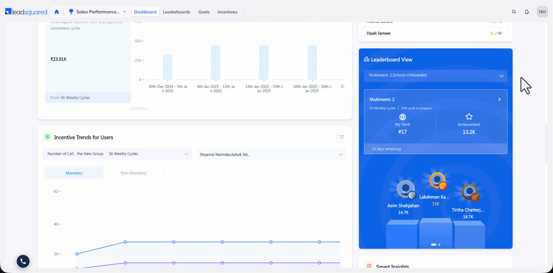
Task: Click the Achievement star icon
Action: point(469,117)
